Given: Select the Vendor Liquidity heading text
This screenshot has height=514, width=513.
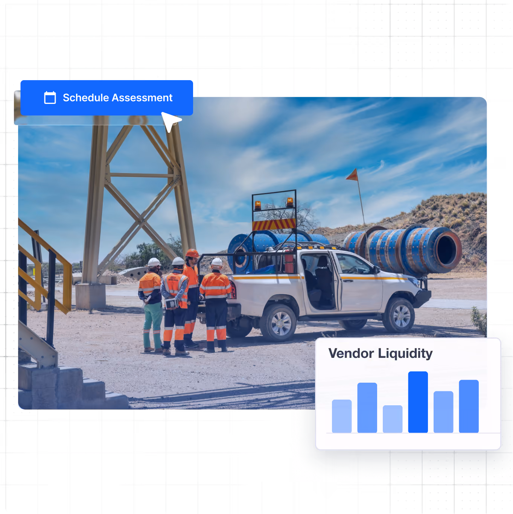Looking at the screenshot, I should pos(381,353).
